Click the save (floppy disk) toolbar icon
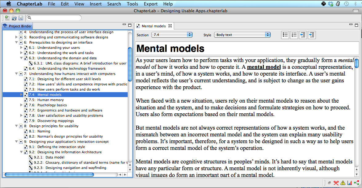The image size is (362, 188). pos(21,18)
